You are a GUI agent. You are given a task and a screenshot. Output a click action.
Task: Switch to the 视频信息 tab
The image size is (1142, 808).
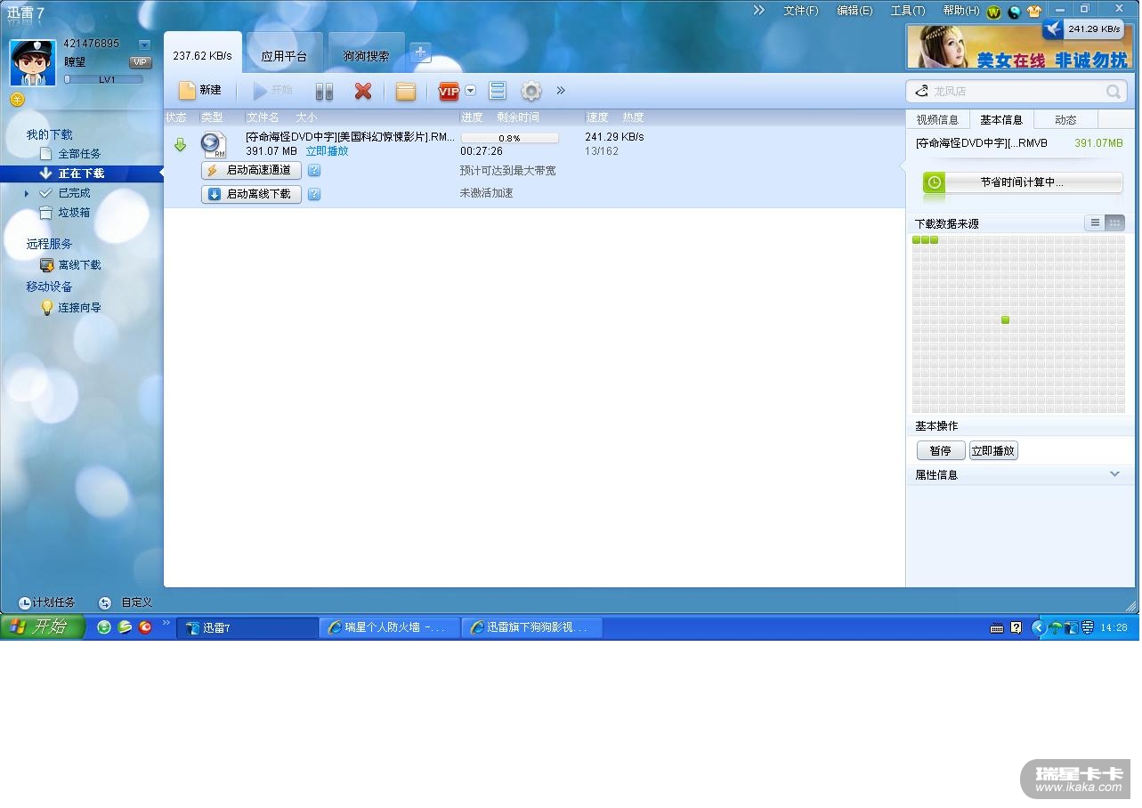point(937,120)
